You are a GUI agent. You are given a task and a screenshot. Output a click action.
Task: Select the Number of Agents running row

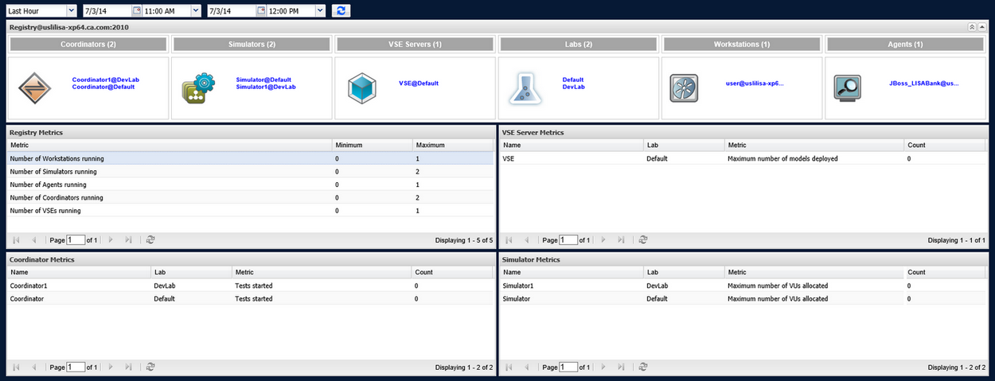(250, 185)
